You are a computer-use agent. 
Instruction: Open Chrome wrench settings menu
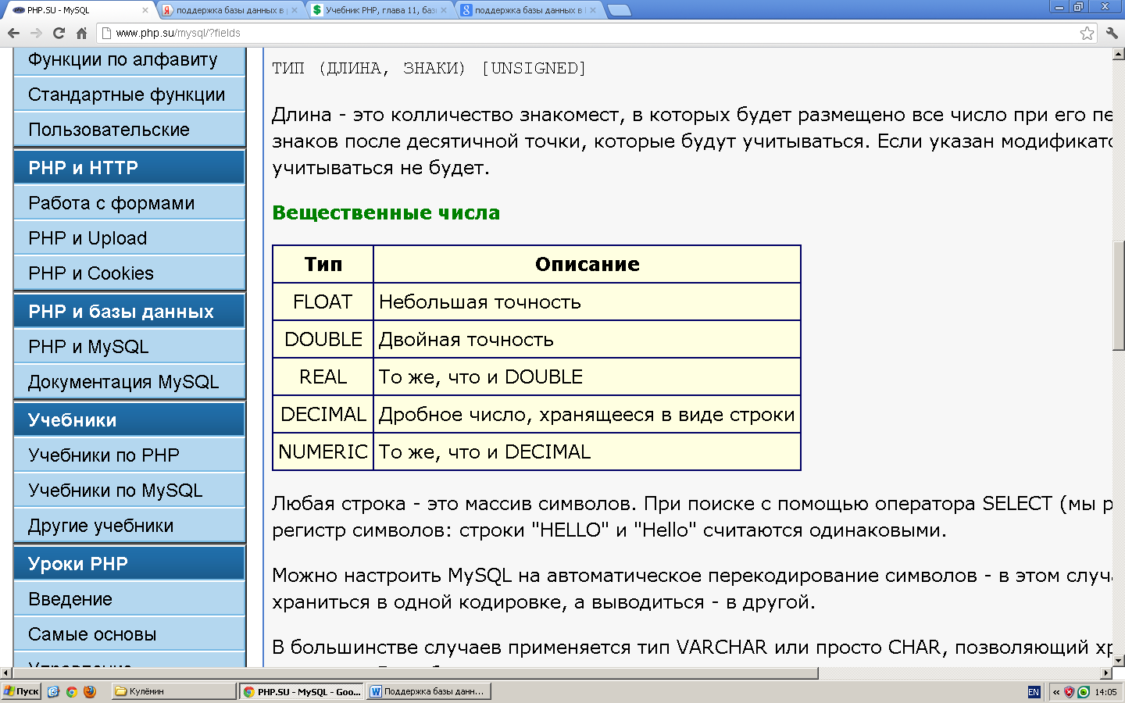[1112, 33]
